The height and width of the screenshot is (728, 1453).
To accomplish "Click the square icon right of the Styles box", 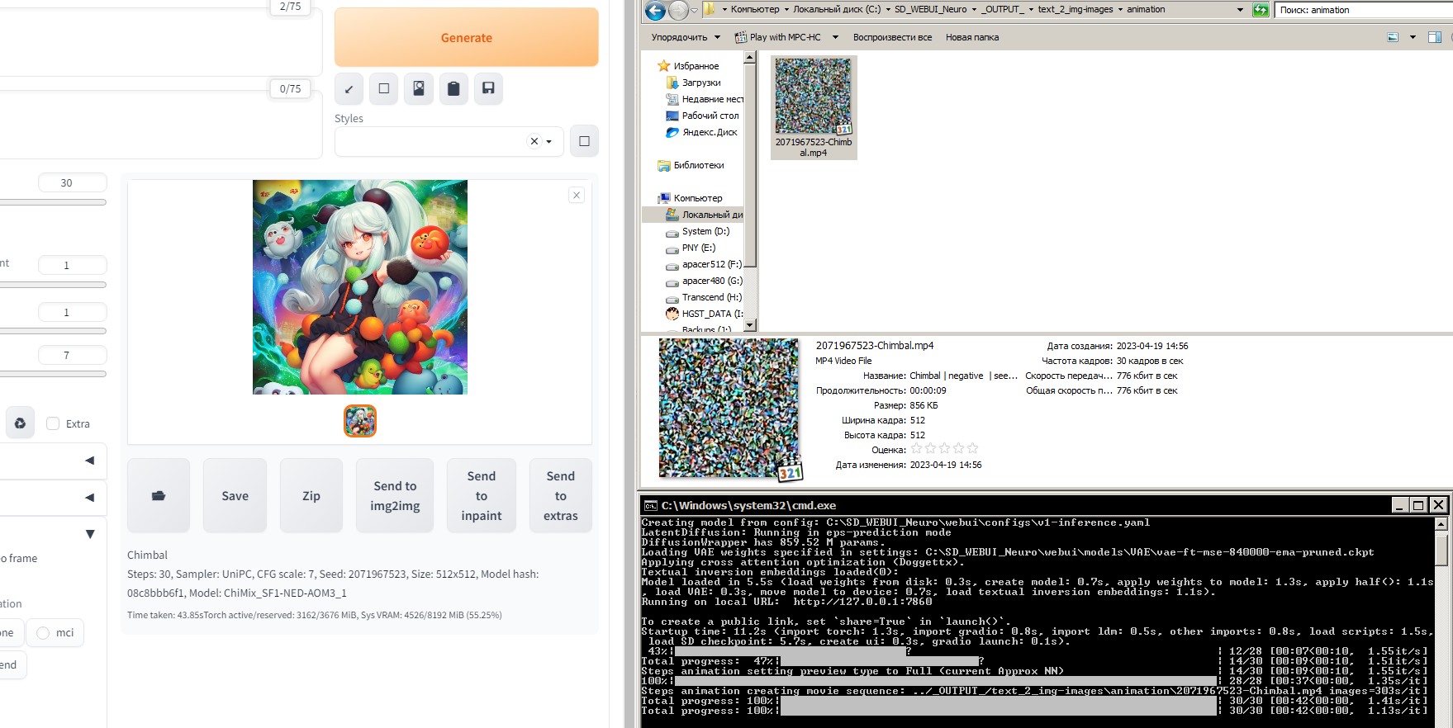I will coord(584,141).
